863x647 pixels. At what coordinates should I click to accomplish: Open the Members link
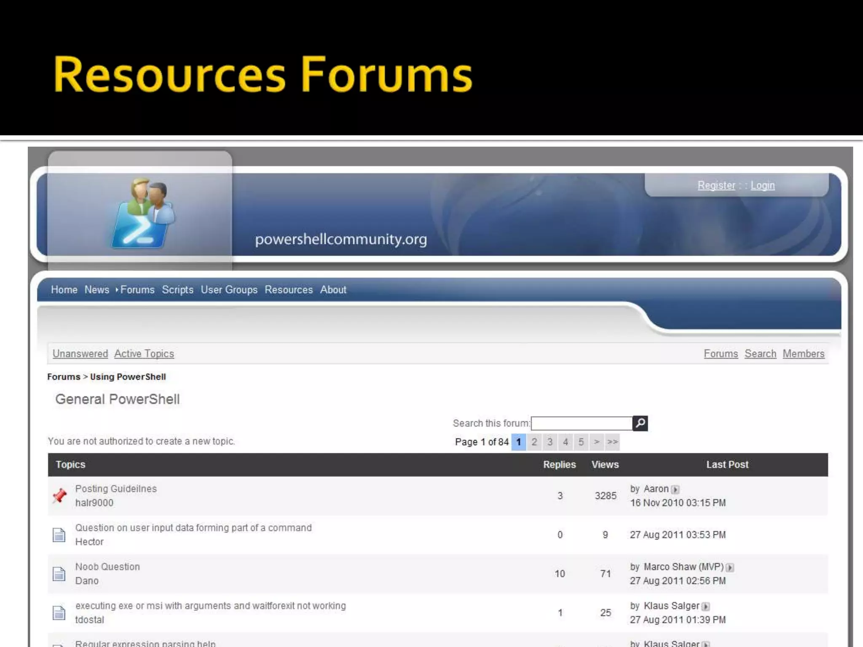[803, 354]
